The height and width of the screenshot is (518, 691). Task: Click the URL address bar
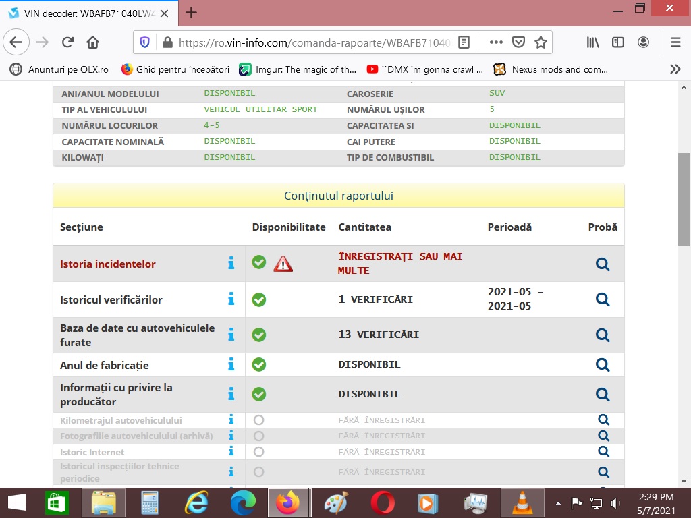(x=314, y=42)
